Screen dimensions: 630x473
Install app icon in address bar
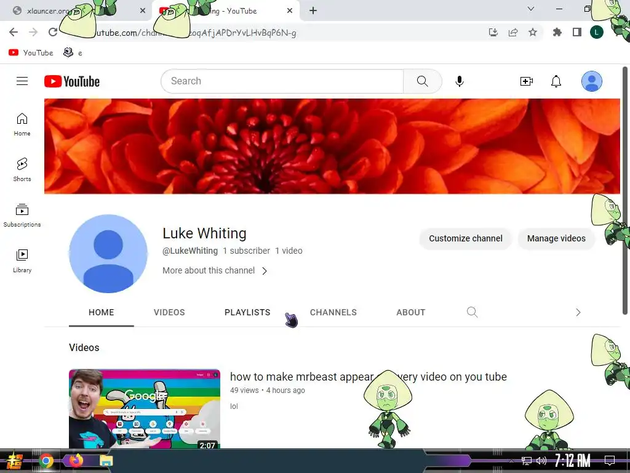tap(493, 32)
